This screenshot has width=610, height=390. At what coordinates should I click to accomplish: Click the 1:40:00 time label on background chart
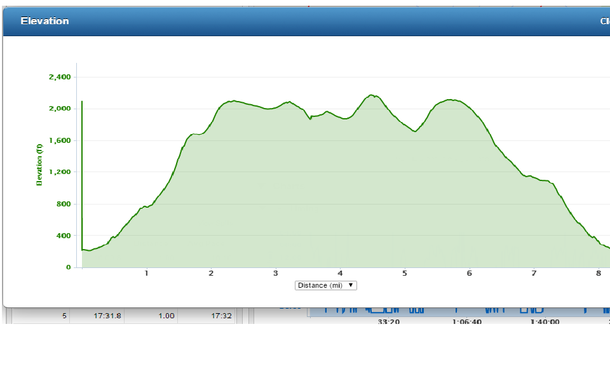(x=545, y=321)
